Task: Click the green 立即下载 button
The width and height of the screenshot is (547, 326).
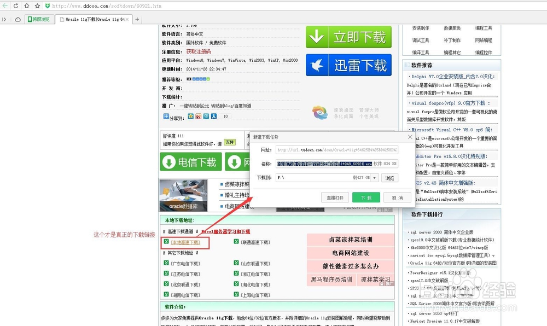Action: click(348, 37)
